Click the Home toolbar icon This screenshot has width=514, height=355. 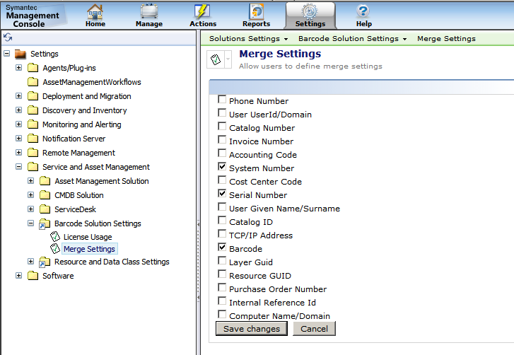coord(95,12)
